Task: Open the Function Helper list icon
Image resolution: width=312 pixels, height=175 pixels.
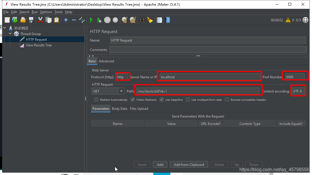Action: click(159, 20)
